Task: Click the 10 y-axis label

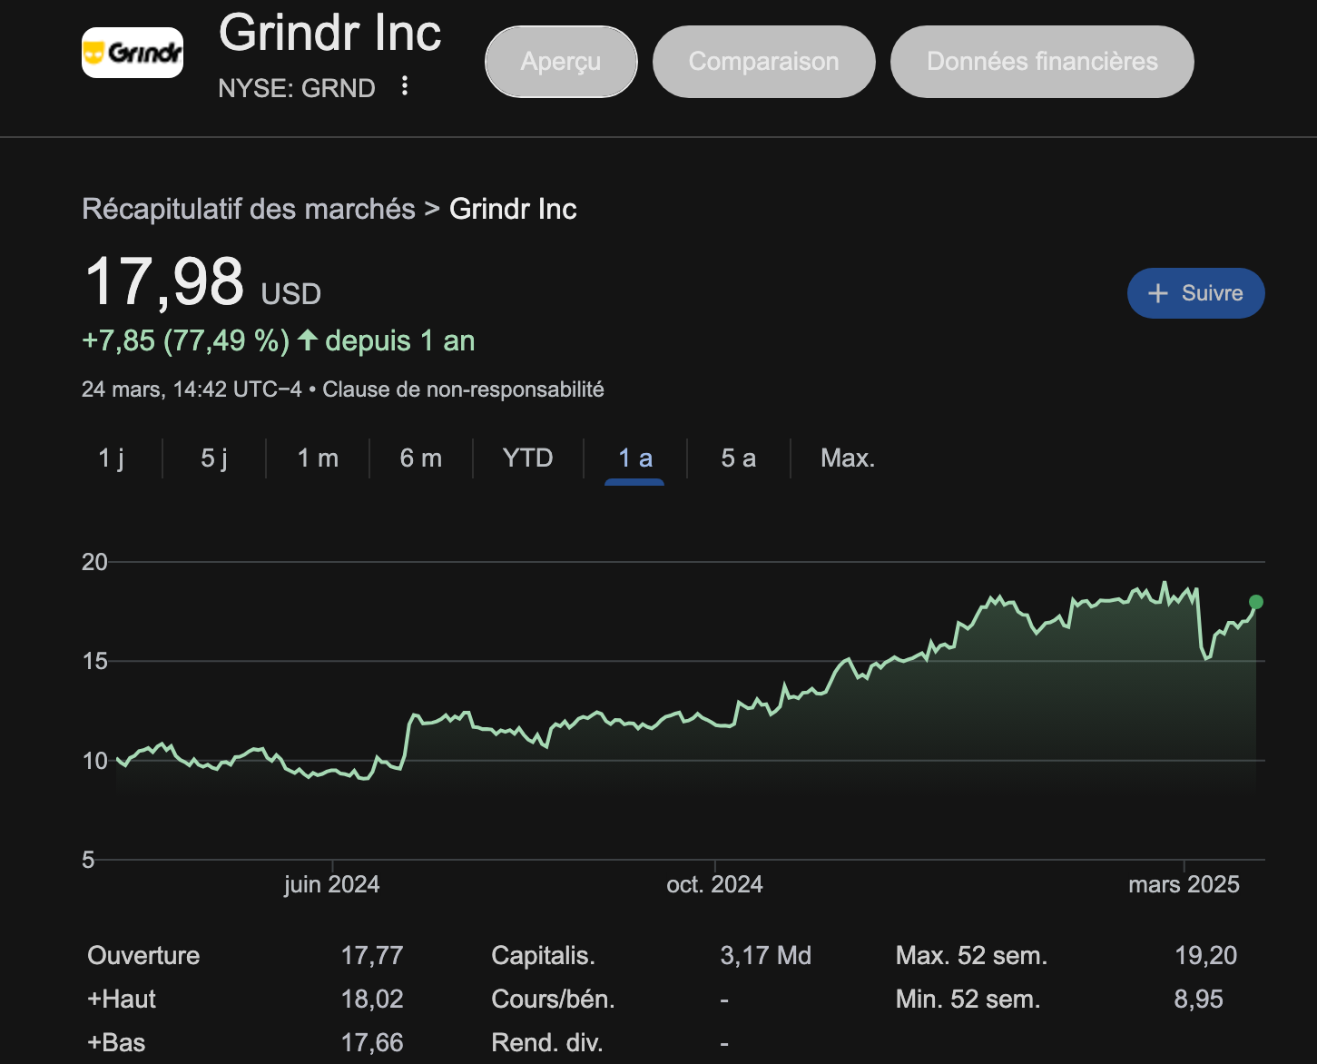Action: (94, 761)
